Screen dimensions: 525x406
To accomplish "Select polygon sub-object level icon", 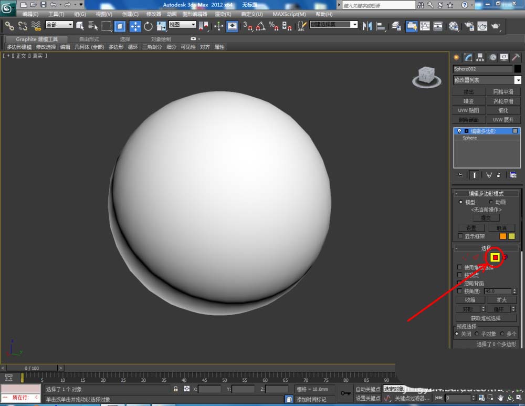I will [x=495, y=257].
